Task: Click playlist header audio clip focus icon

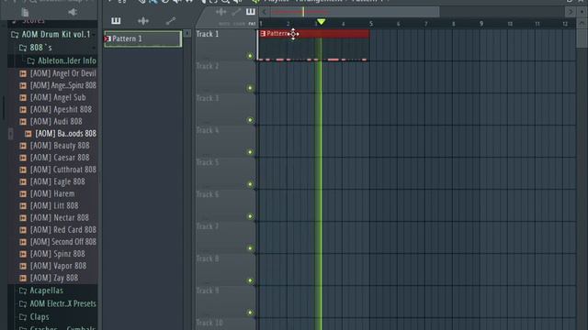Action: 220,12
